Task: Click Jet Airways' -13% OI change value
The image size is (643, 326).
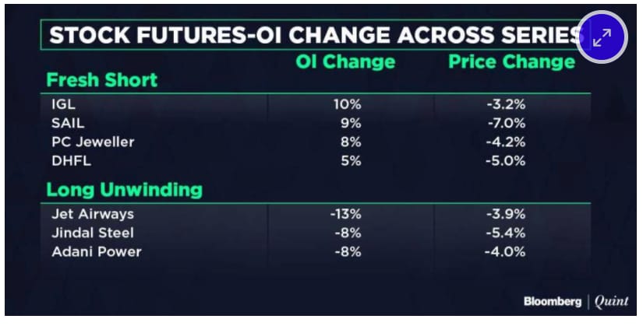Action: 345,213
